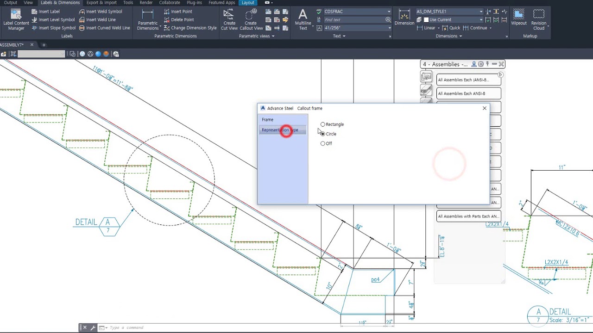Click the palette play arrow icon
Image resolution: width=593 pixels, height=333 pixels.
pyautogui.click(x=500, y=74)
